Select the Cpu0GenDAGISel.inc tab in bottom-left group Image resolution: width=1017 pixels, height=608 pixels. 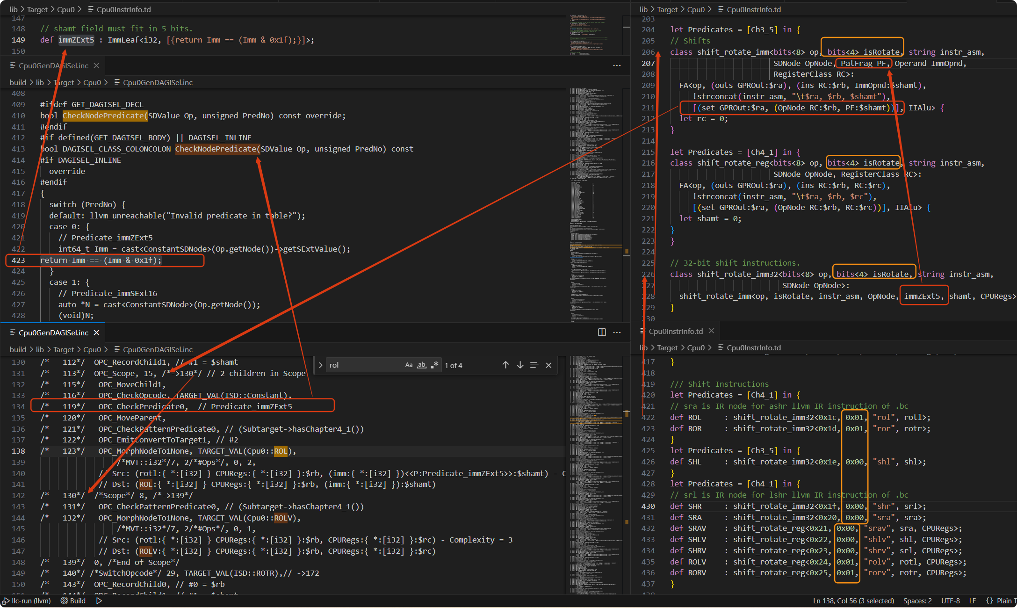(53, 333)
